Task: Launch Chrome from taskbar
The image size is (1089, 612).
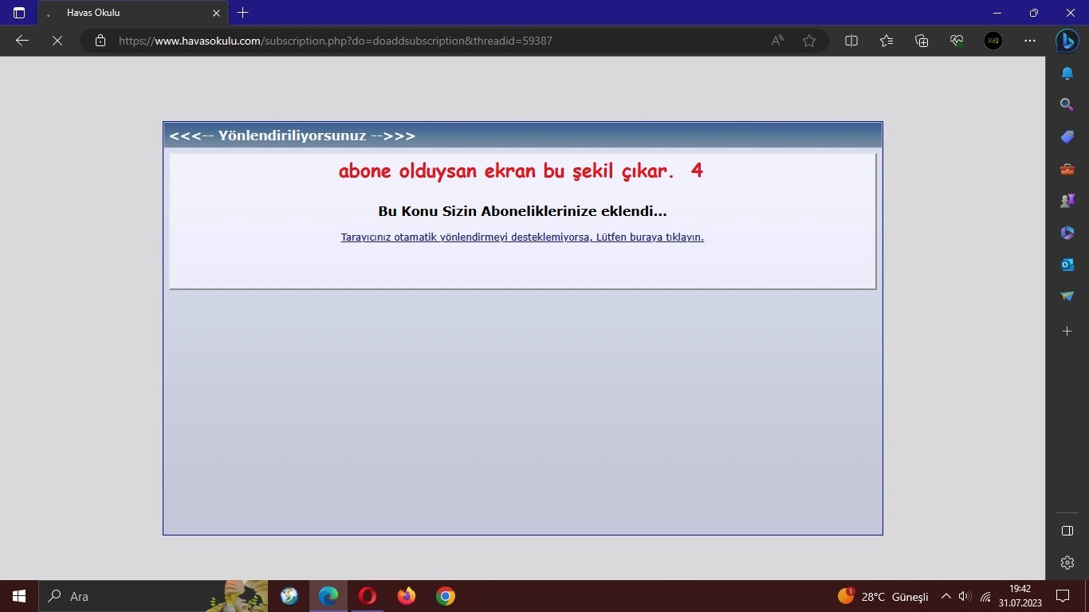Action: (x=446, y=596)
